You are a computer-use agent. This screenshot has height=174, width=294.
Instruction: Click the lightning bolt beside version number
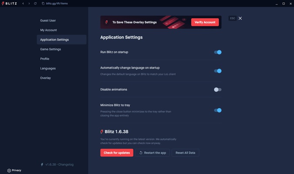[x=42, y=165]
